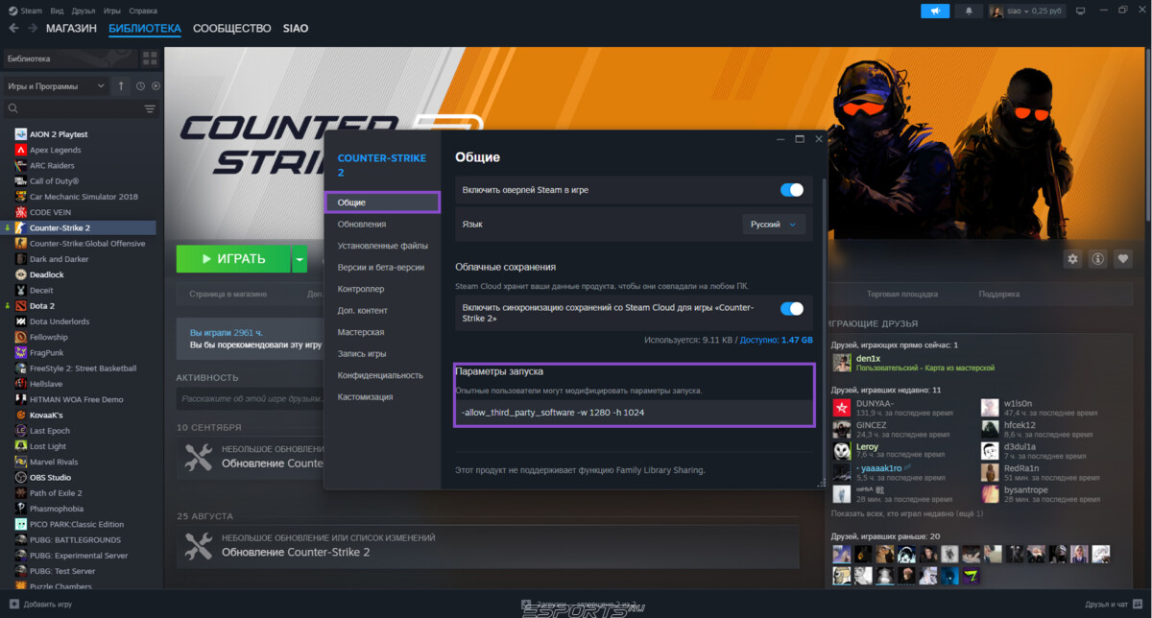
Task: Add Counter-Strike 2 to favorites heart
Action: tap(1122, 258)
